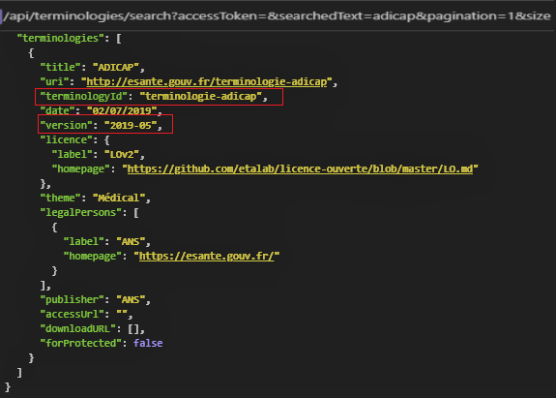
Task: Click the "2019-05" version value
Action: (131, 126)
